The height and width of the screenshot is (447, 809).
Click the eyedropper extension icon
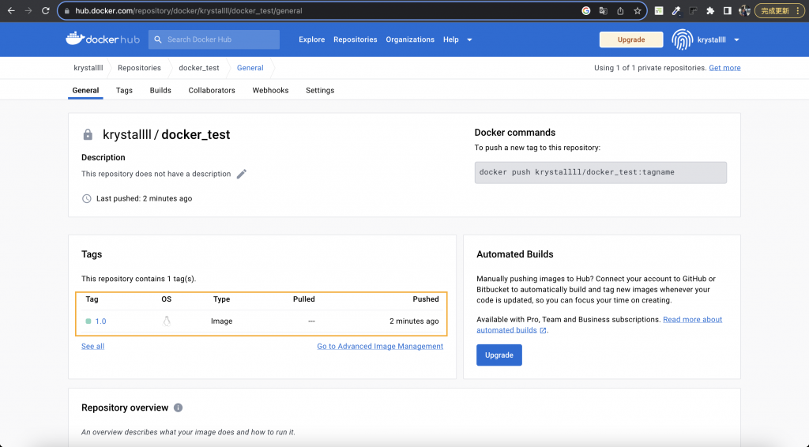(x=676, y=11)
